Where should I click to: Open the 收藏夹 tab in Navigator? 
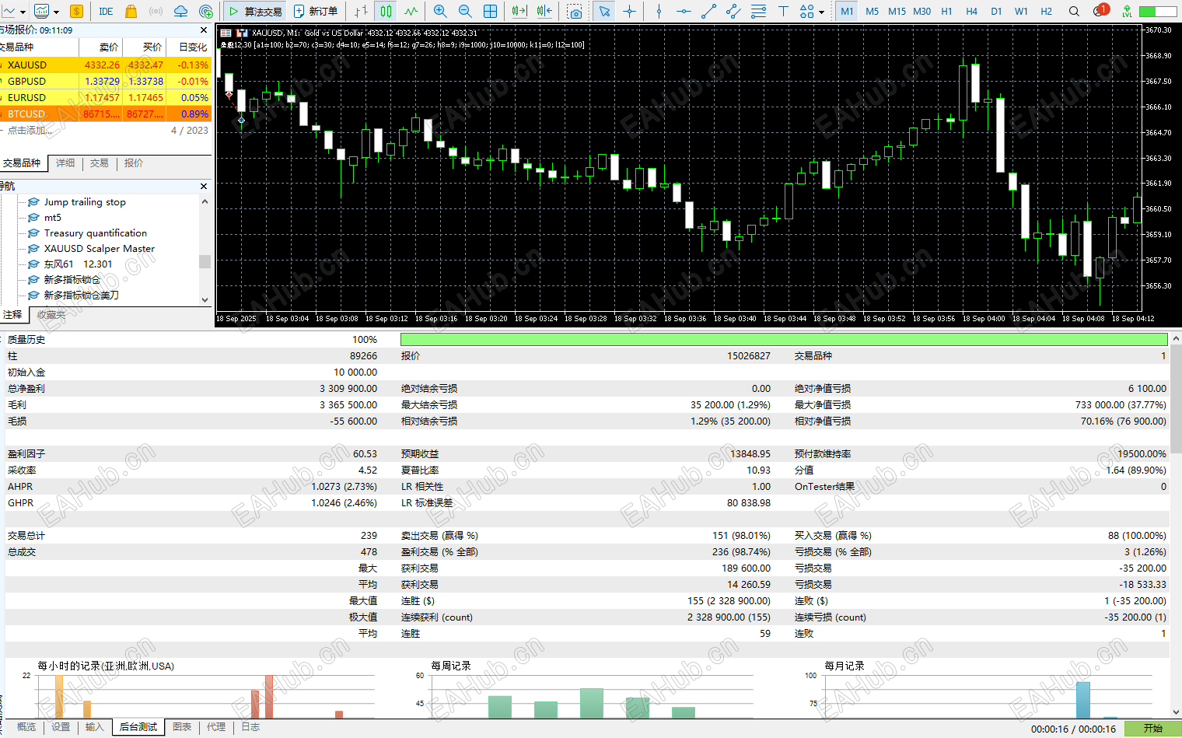[x=51, y=315]
